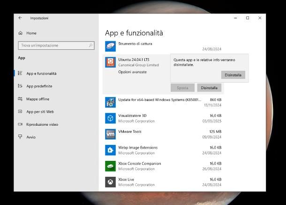Click the Windows Update KB5001 icon

coord(110,102)
